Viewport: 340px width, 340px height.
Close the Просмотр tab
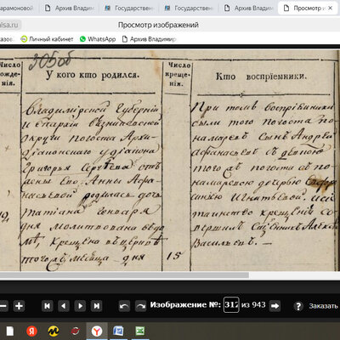click(x=330, y=8)
